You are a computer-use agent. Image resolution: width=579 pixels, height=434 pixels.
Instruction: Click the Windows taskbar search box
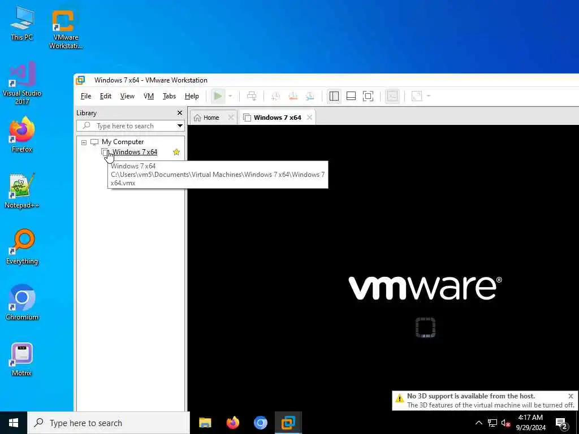tap(109, 423)
